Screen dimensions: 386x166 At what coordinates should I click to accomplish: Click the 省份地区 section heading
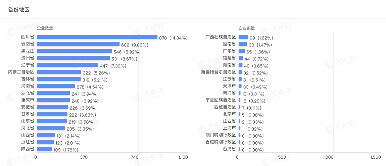(19, 9)
